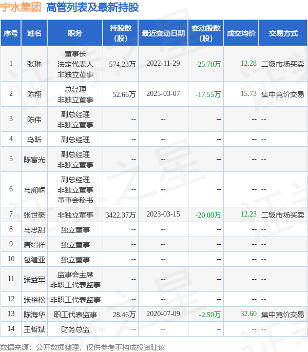Click 张世豪's 非独立董事 position
This screenshot has width=308, height=352.
75,215
